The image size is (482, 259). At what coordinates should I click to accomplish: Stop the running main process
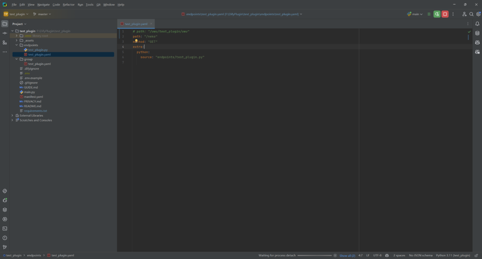pyautogui.click(x=445, y=14)
